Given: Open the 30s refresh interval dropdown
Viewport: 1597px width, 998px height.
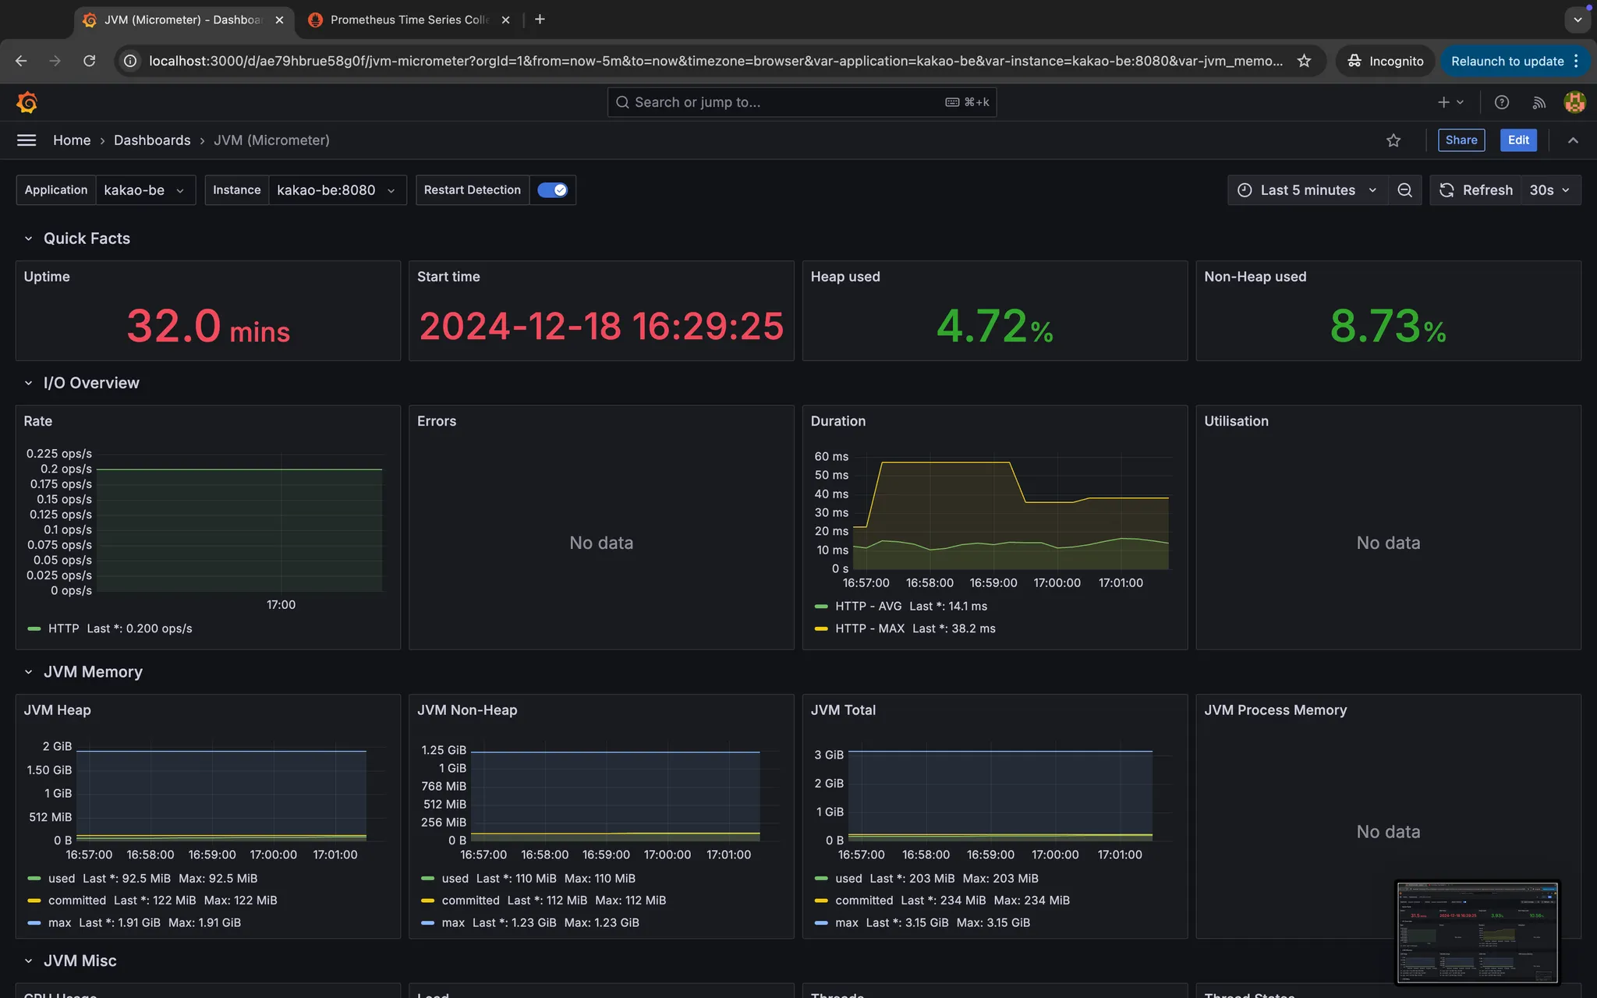Looking at the screenshot, I should tap(1549, 190).
